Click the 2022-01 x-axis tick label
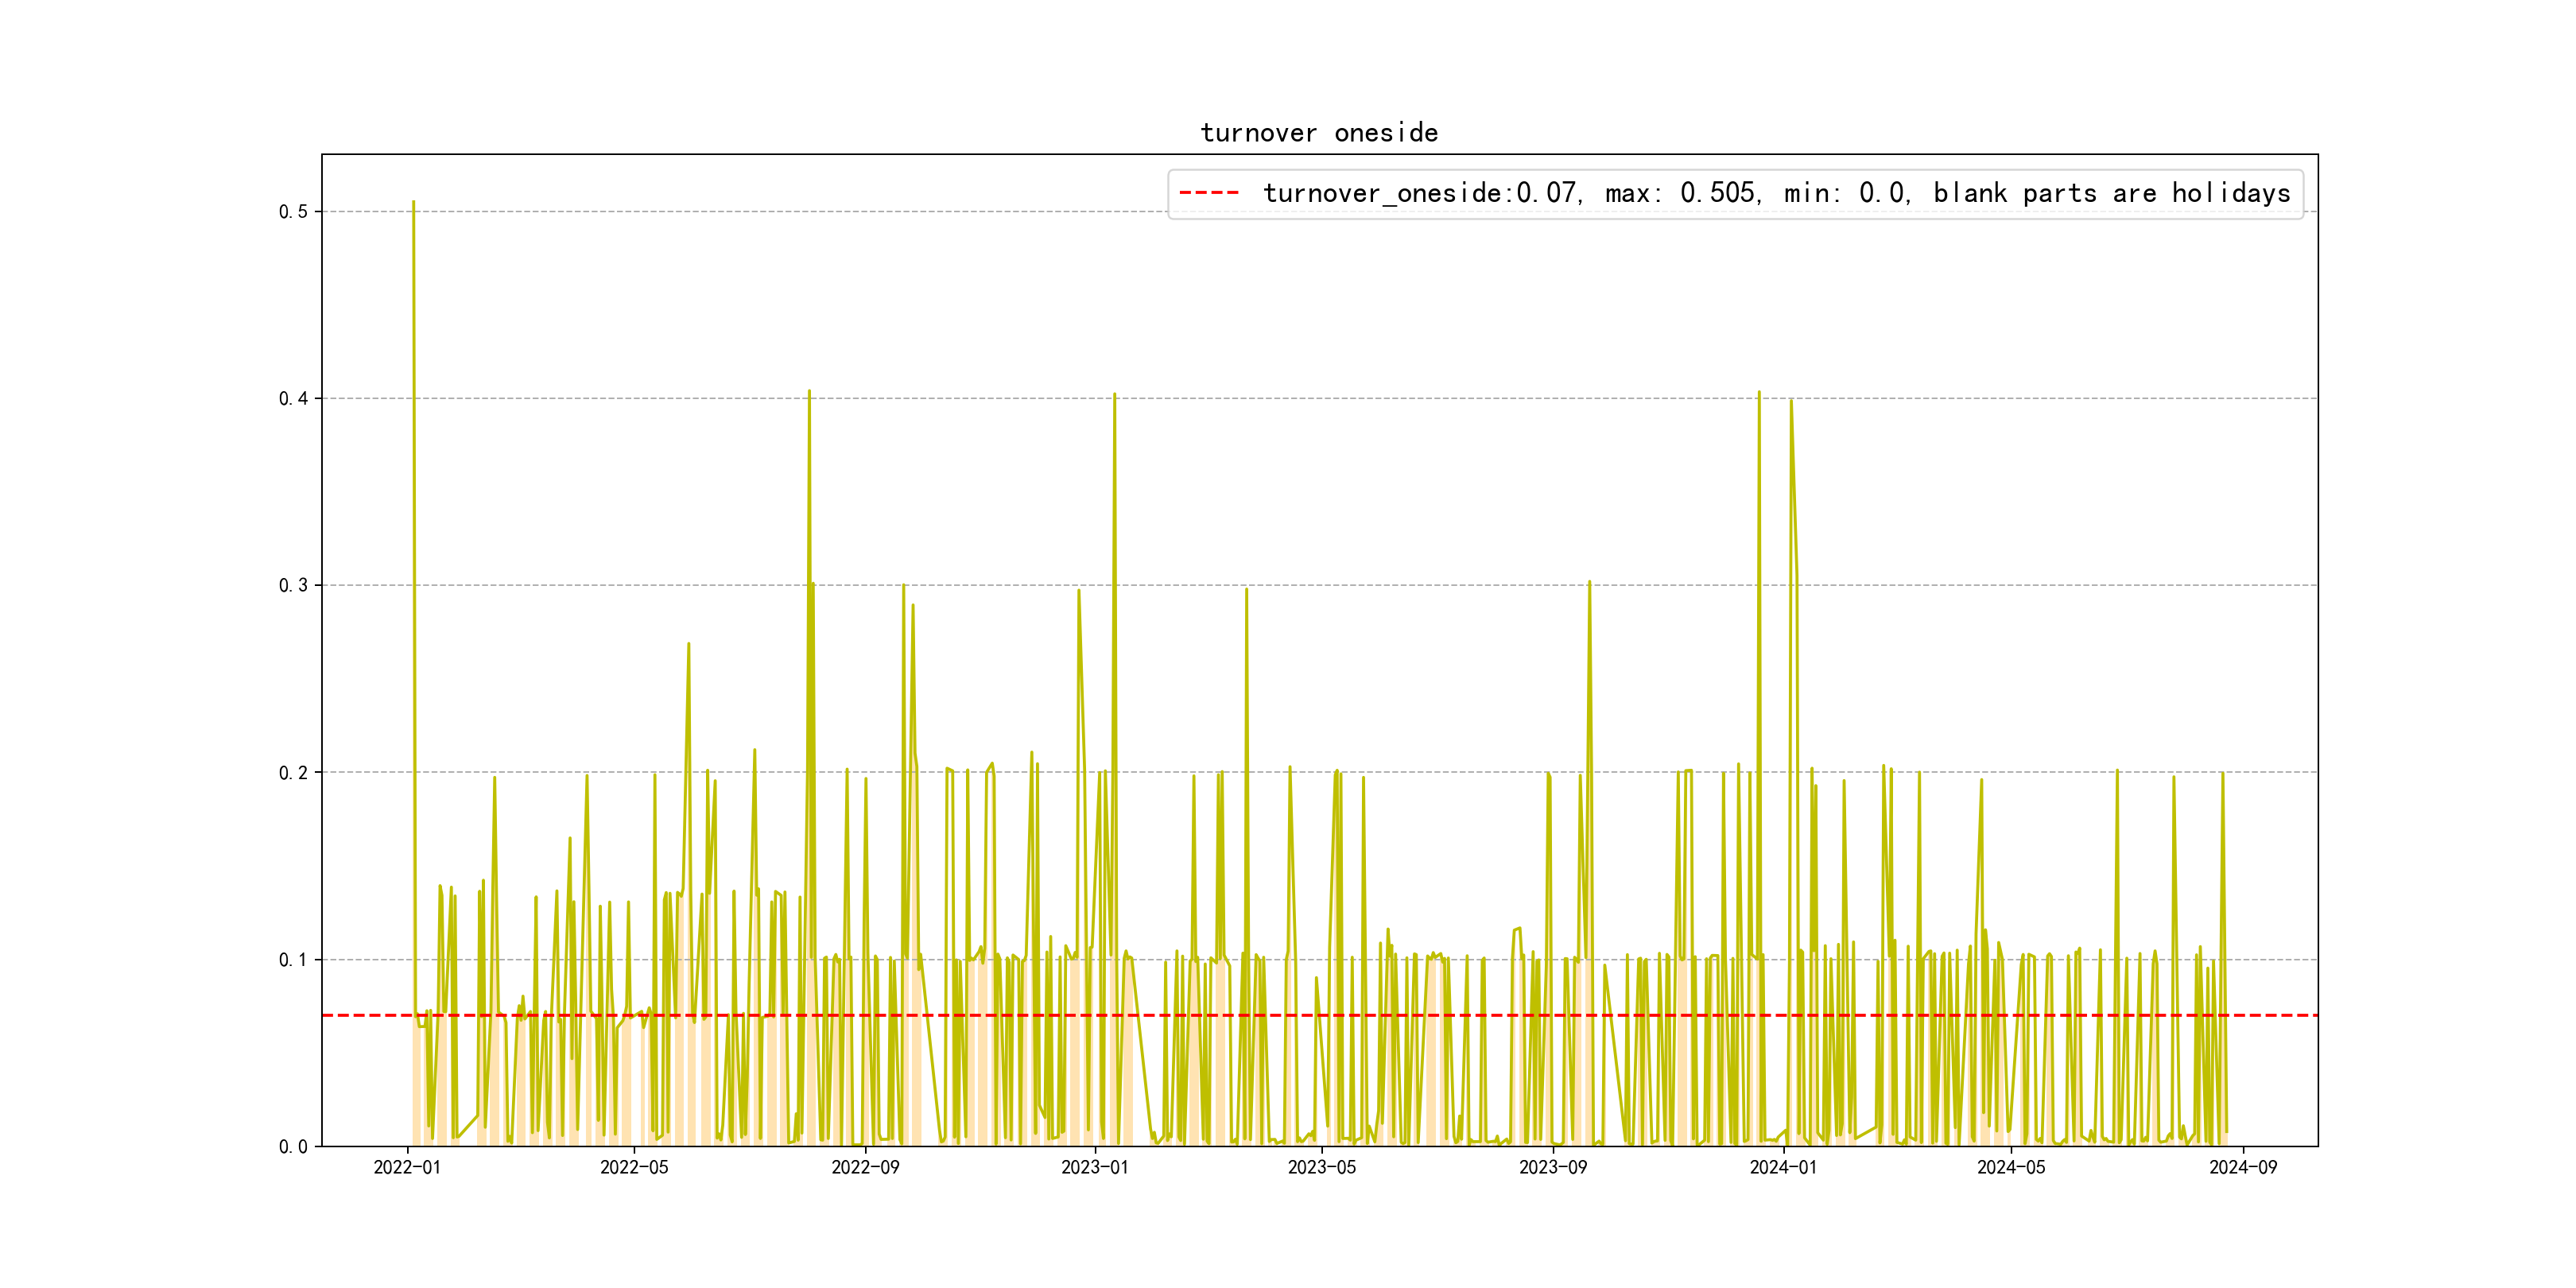Image resolution: width=2576 pixels, height=1288 pixels. coord(407,1168)
